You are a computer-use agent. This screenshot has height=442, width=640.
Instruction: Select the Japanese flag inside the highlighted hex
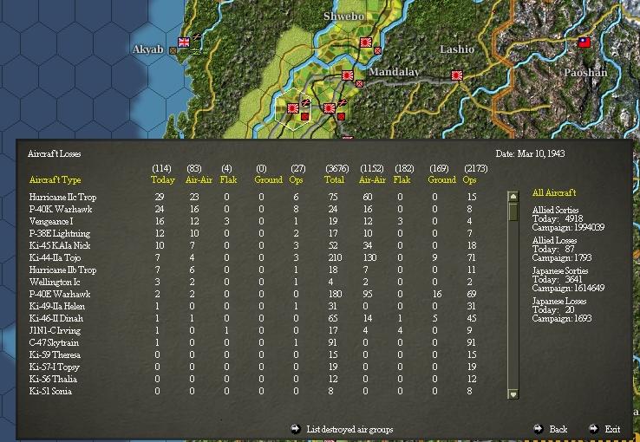(292, 108)
